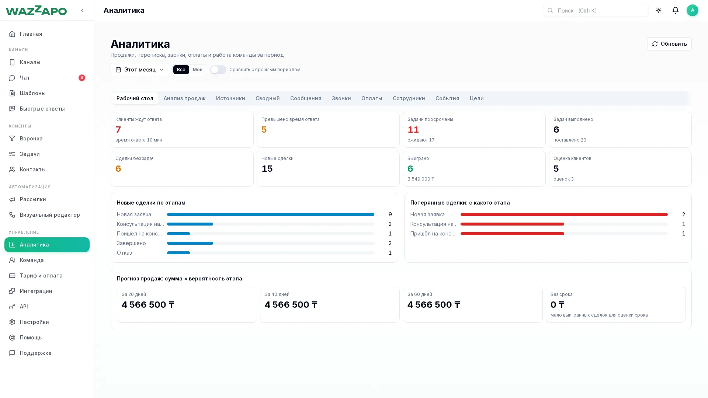Click the Каналы phone icon
This screenshot has width=708, height=398.
[12, 62]
